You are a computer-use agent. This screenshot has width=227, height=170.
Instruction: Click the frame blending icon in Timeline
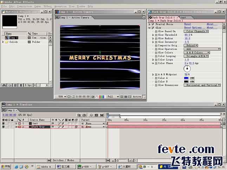[96, 115]
